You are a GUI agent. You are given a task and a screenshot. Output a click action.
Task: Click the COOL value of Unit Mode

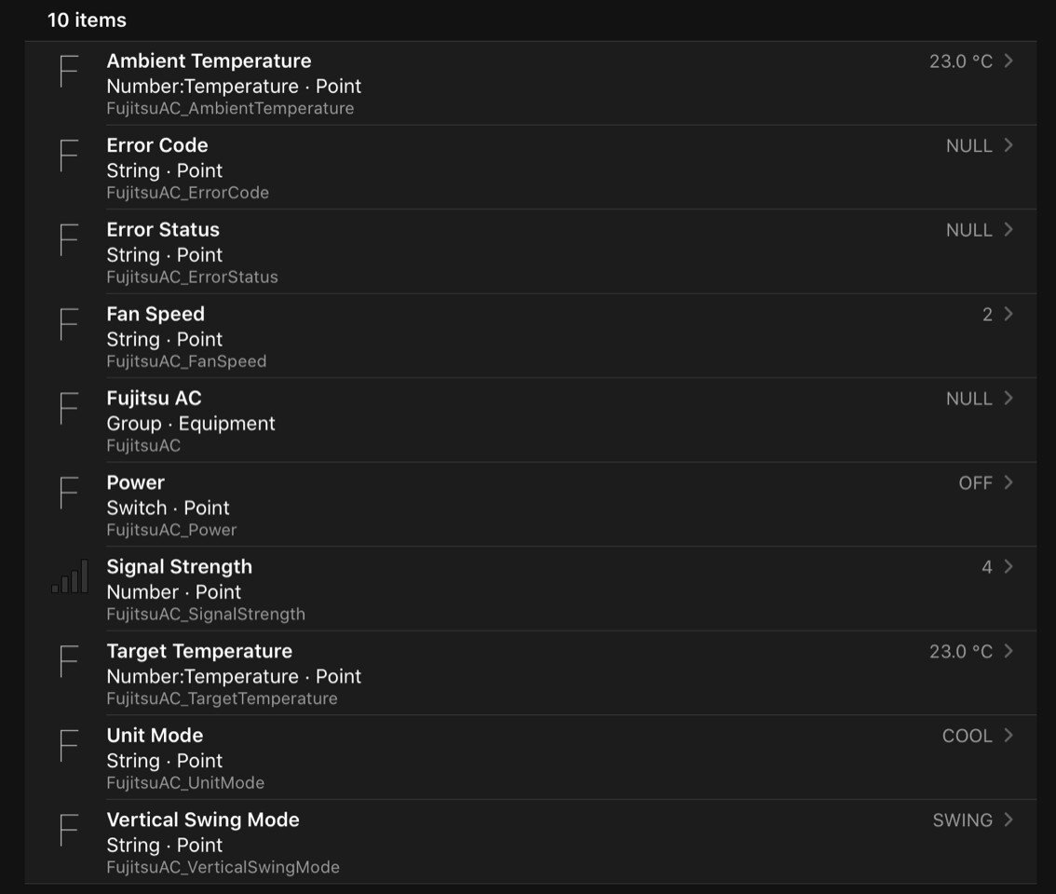[968, 736]
